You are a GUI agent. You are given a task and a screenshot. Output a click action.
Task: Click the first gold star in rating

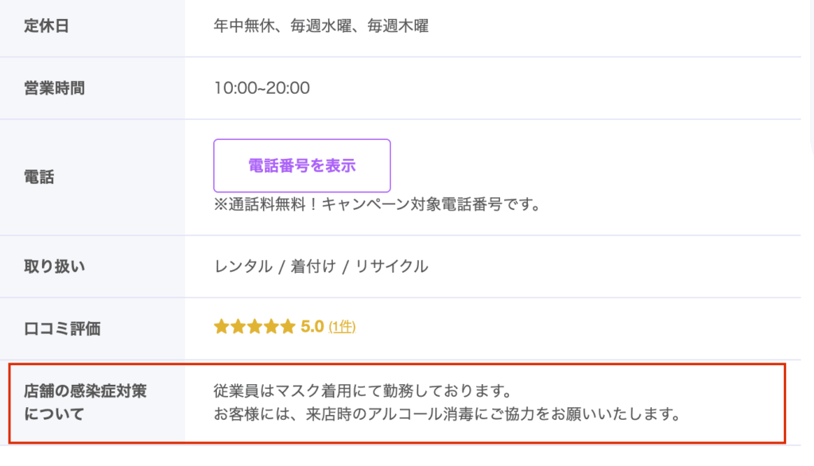pos(221,326)
